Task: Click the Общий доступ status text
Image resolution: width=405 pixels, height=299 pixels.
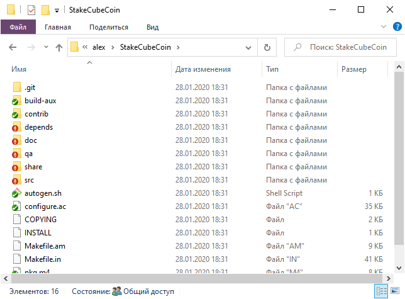Action: [x=148, y=291]
